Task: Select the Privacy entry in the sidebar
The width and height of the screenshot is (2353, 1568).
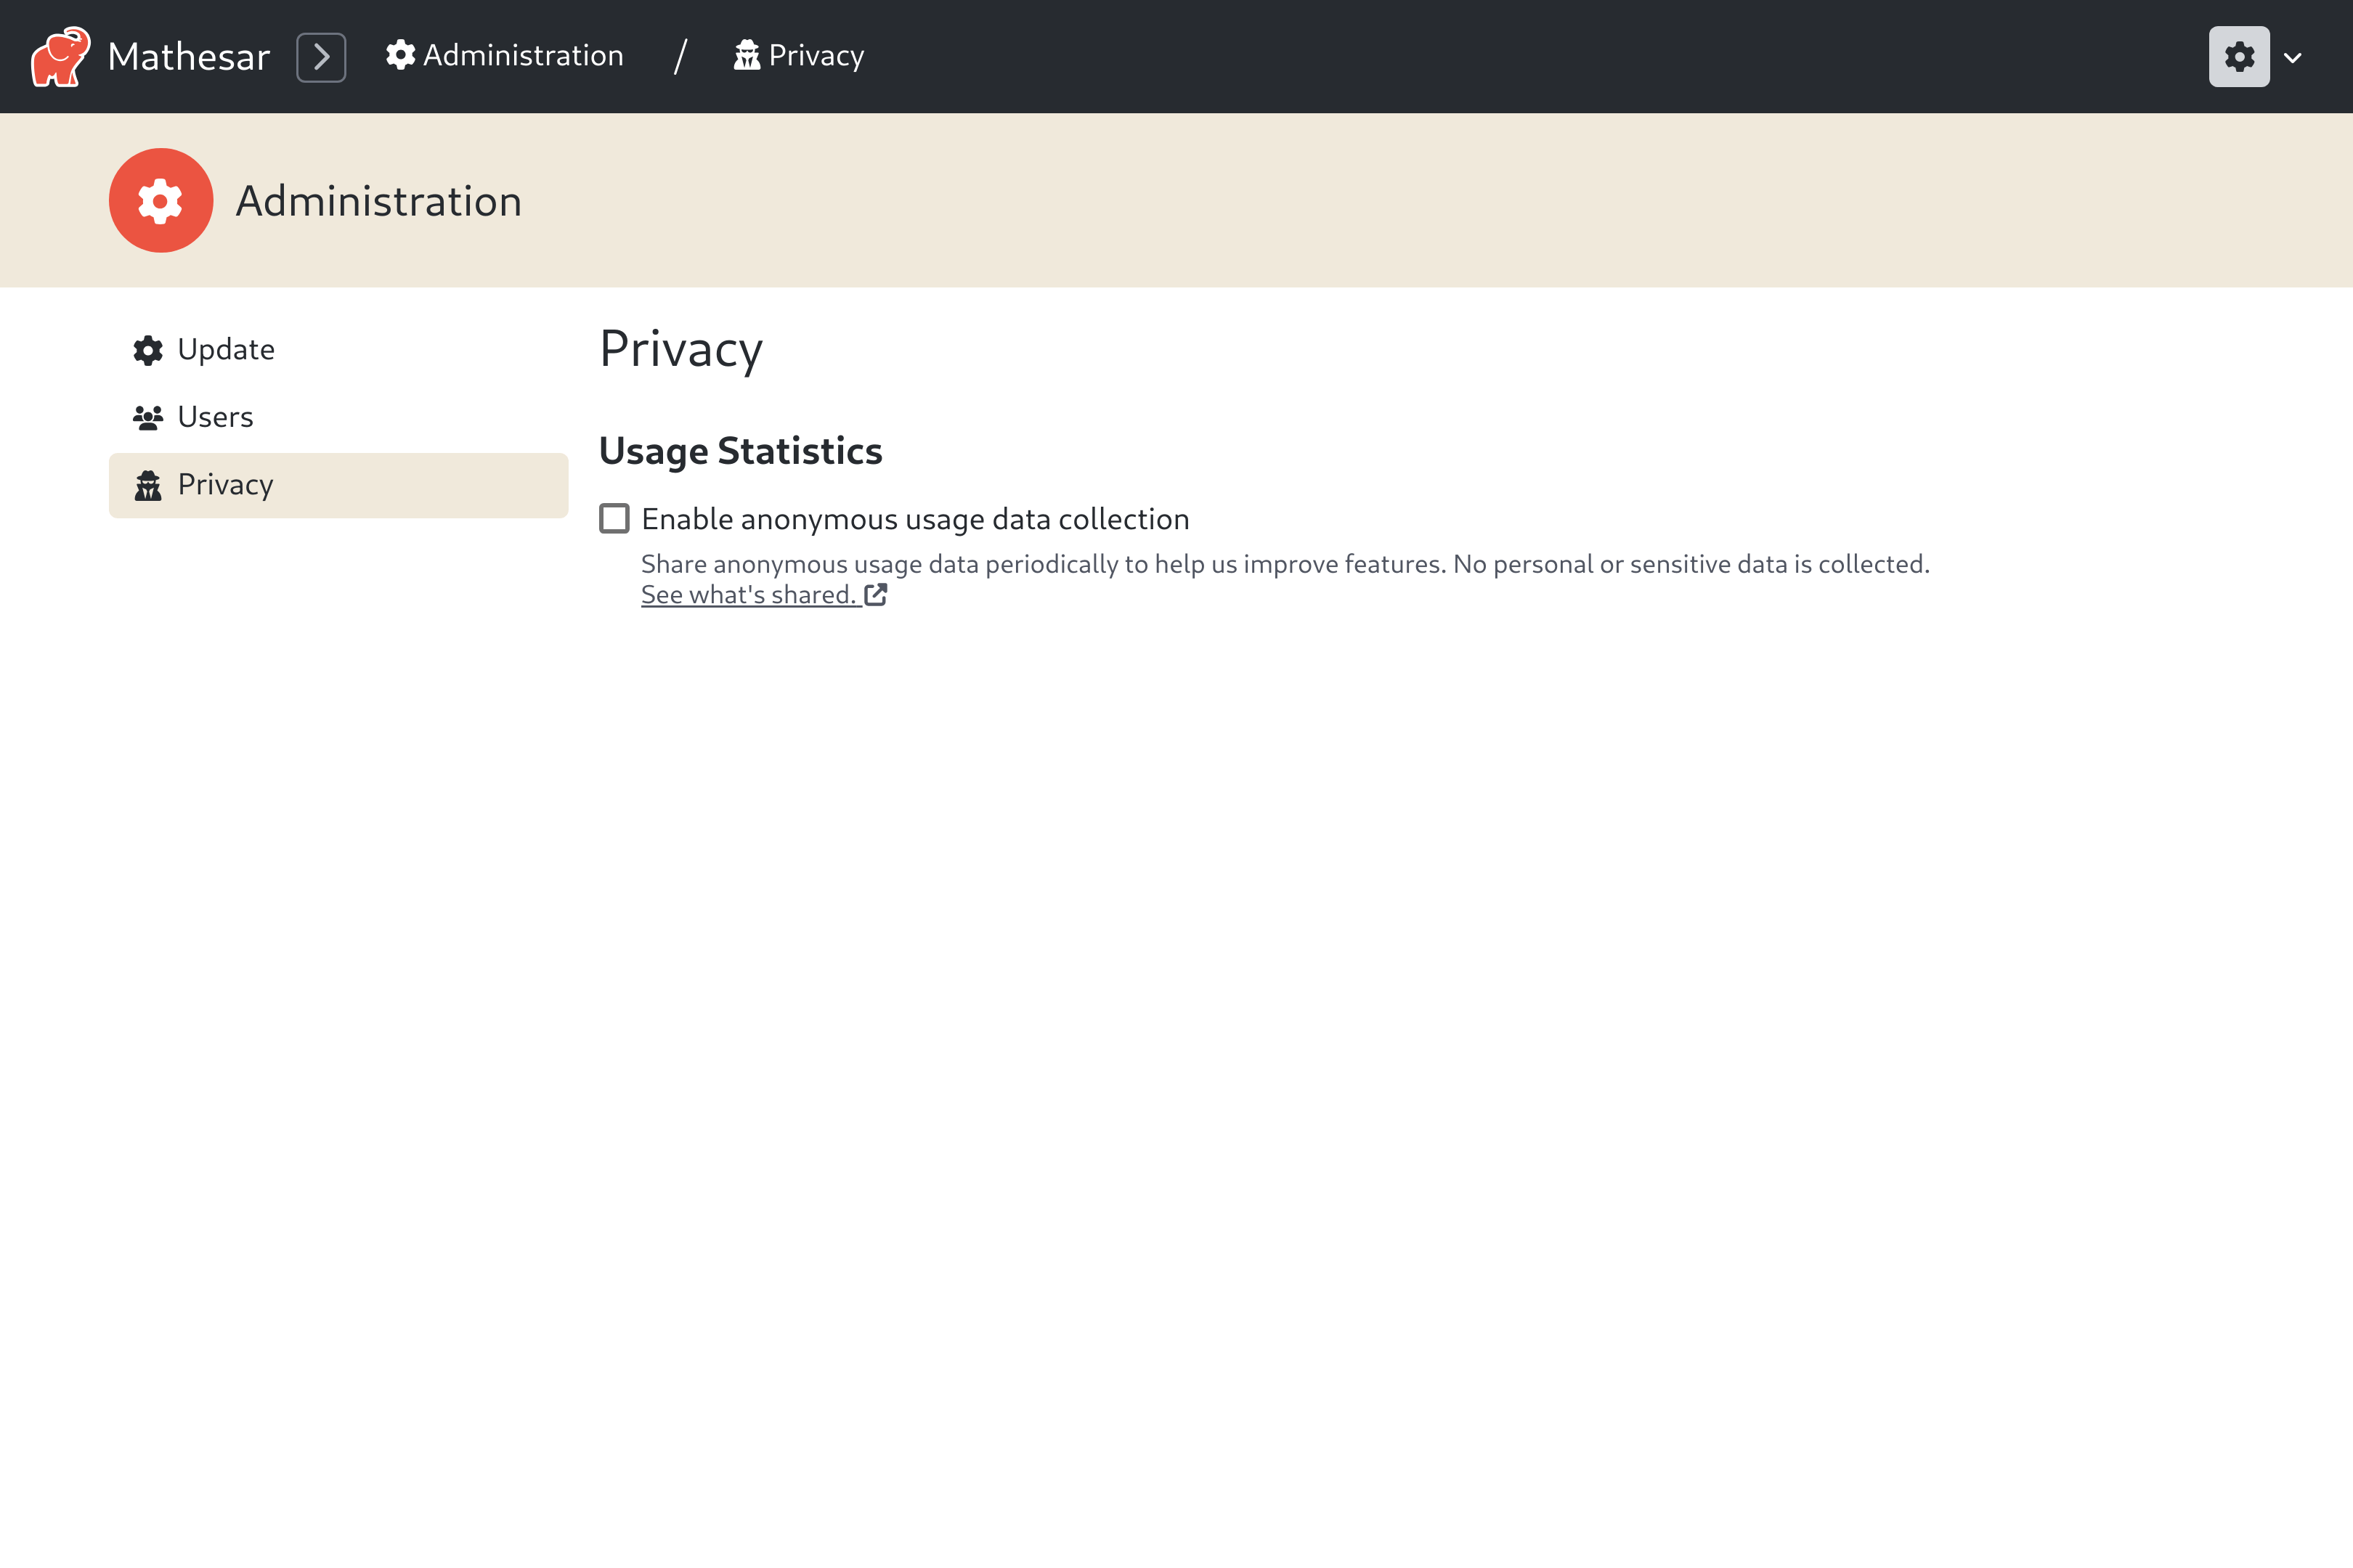Action: [x=225, y=485]
